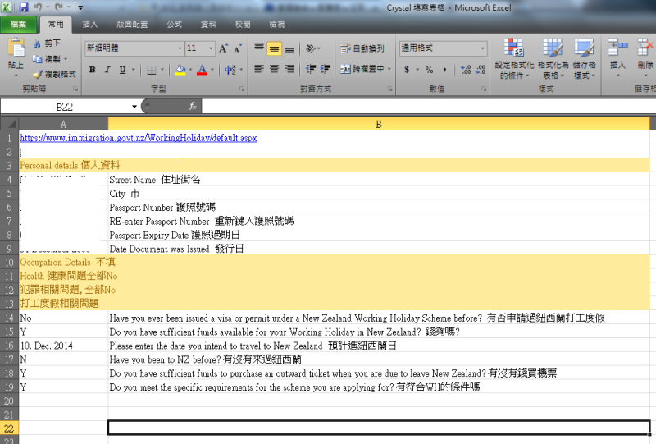Click the Copy icon
The image size is (656, 444).
pyautogui.click(x=37, y=58)
